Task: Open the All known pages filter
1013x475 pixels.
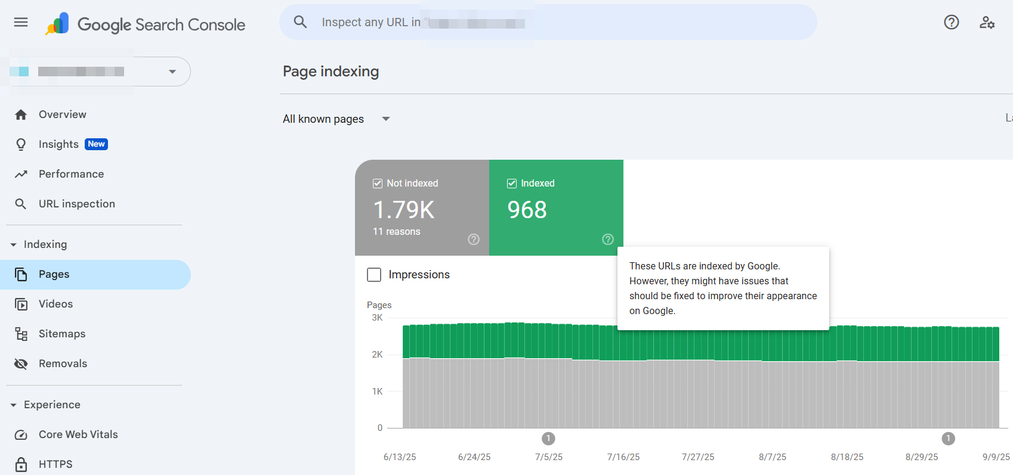Action: [336, 119]
